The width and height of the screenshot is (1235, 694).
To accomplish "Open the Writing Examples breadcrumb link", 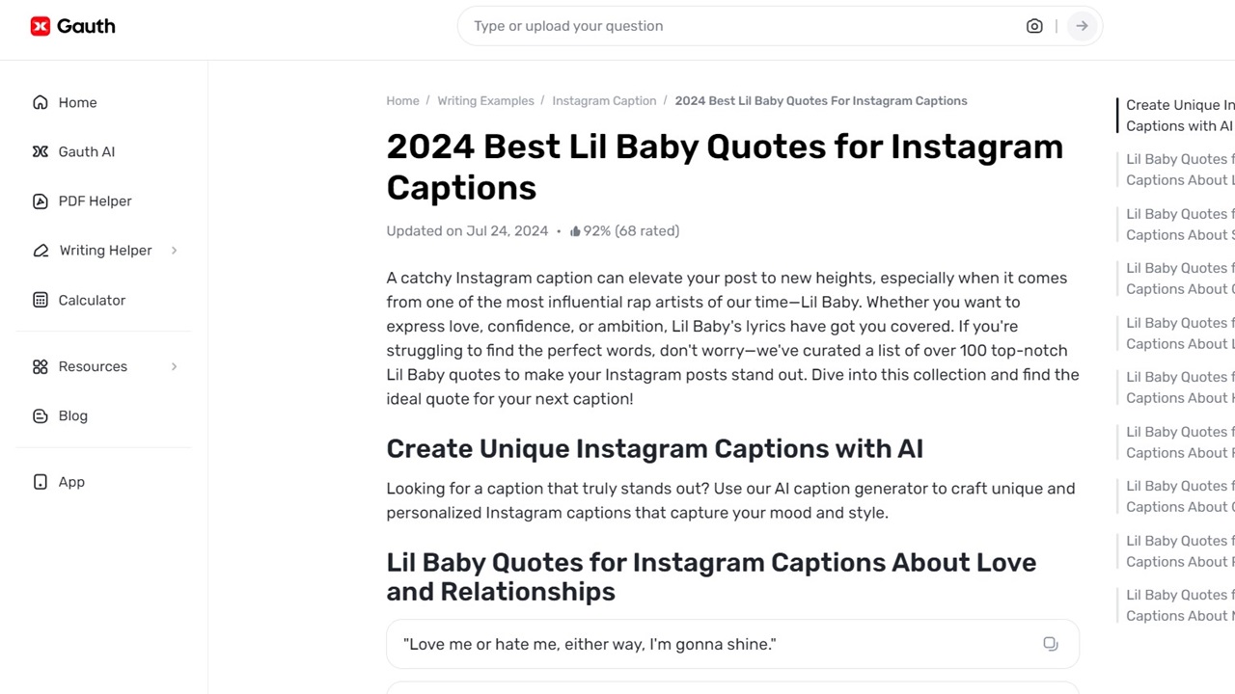I will pos(485,100).
